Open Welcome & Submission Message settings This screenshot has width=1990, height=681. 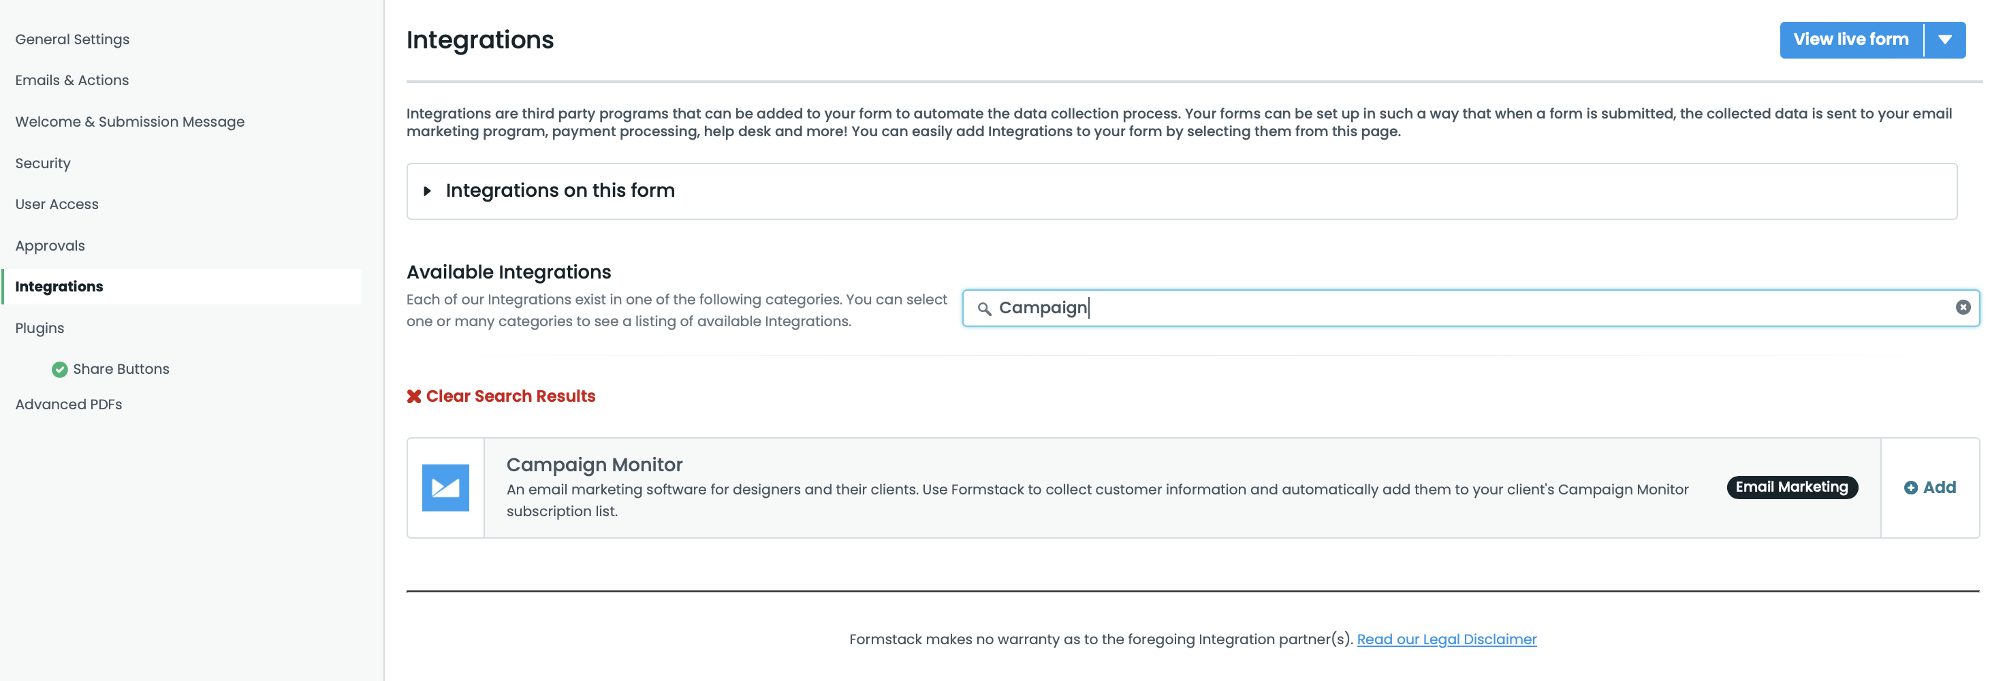click(x=130, y=122)
